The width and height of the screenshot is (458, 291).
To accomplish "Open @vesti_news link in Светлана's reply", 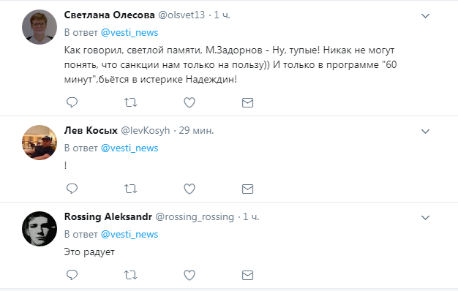I will coord(129,32).
